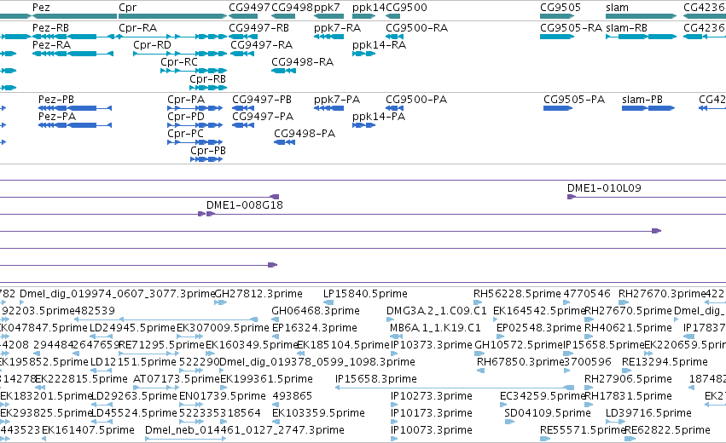Select the RE13294.5prime EST
The width and height of the screenshot is (726, 443).
coord(626,371)
